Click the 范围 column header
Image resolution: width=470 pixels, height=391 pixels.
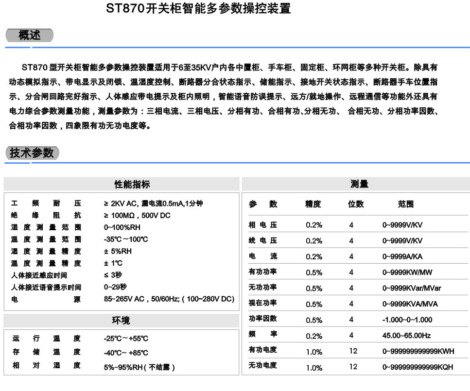pyautogui.click(x=406, y=204)
